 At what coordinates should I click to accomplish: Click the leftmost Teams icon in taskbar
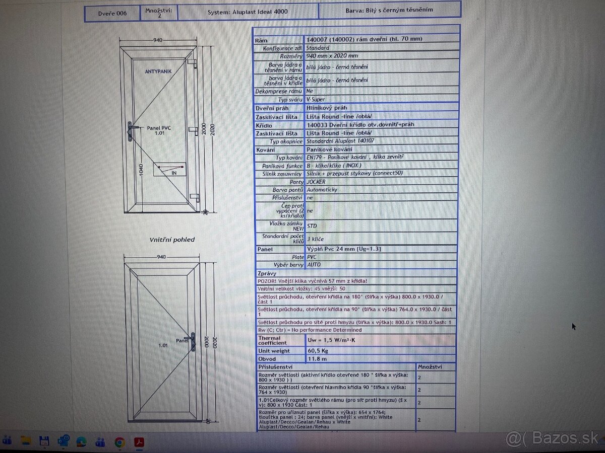[x=6, y=441]
